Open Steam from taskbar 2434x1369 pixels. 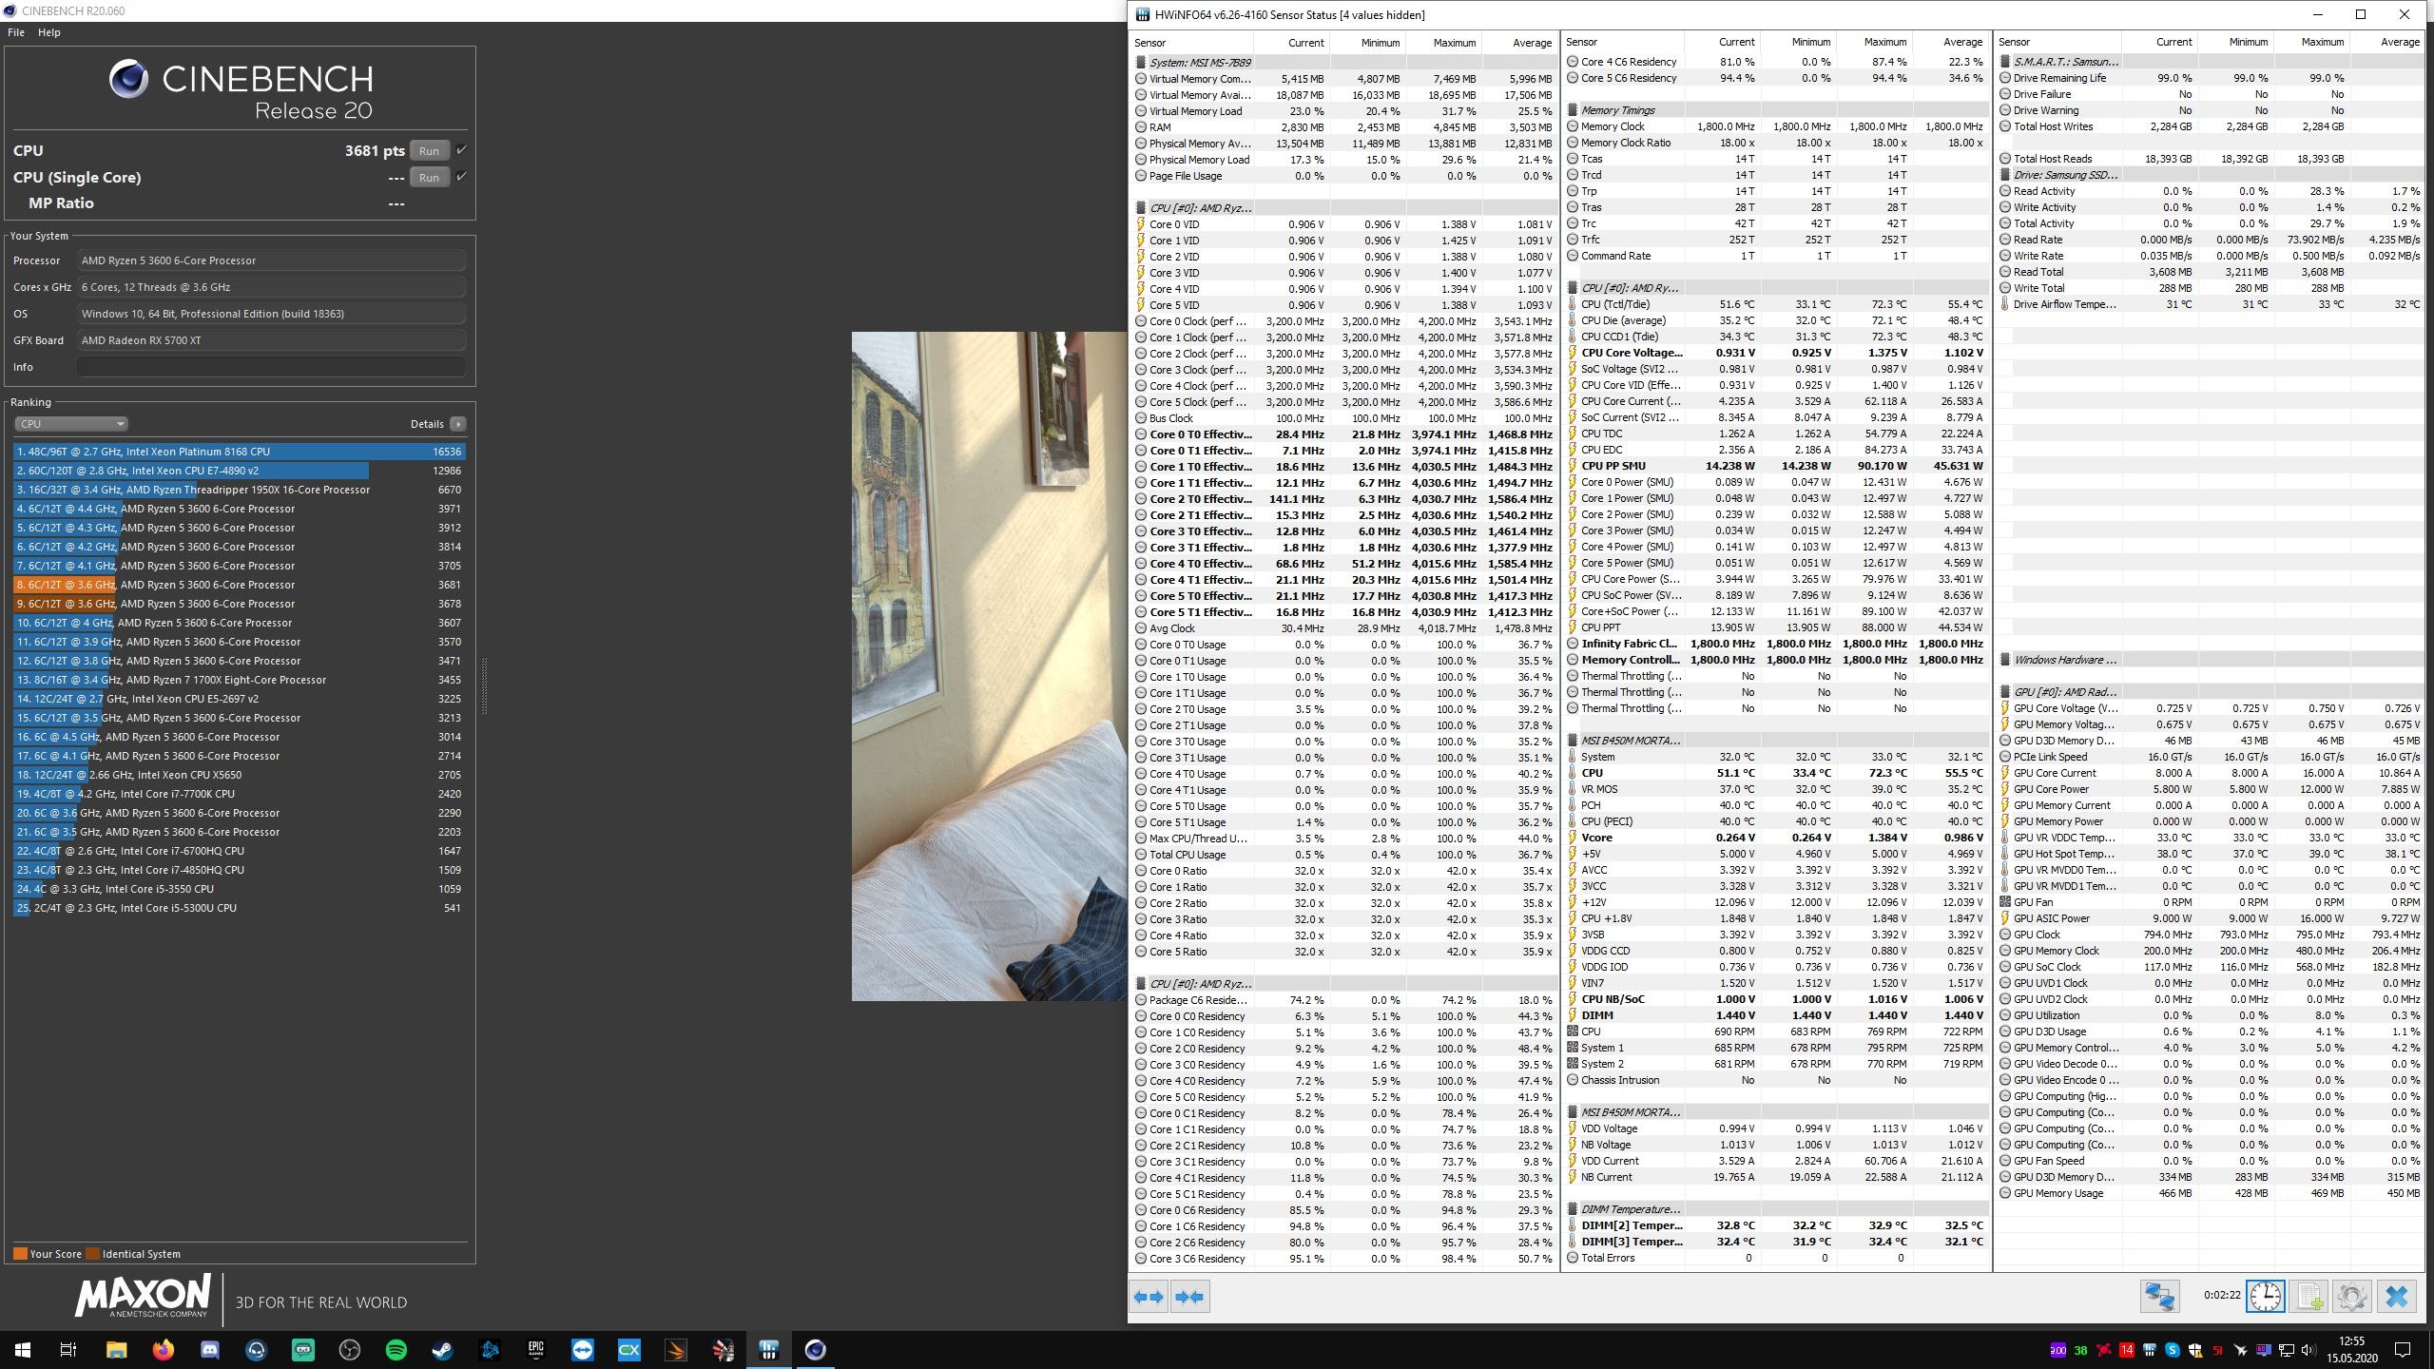pos(442,1349)
